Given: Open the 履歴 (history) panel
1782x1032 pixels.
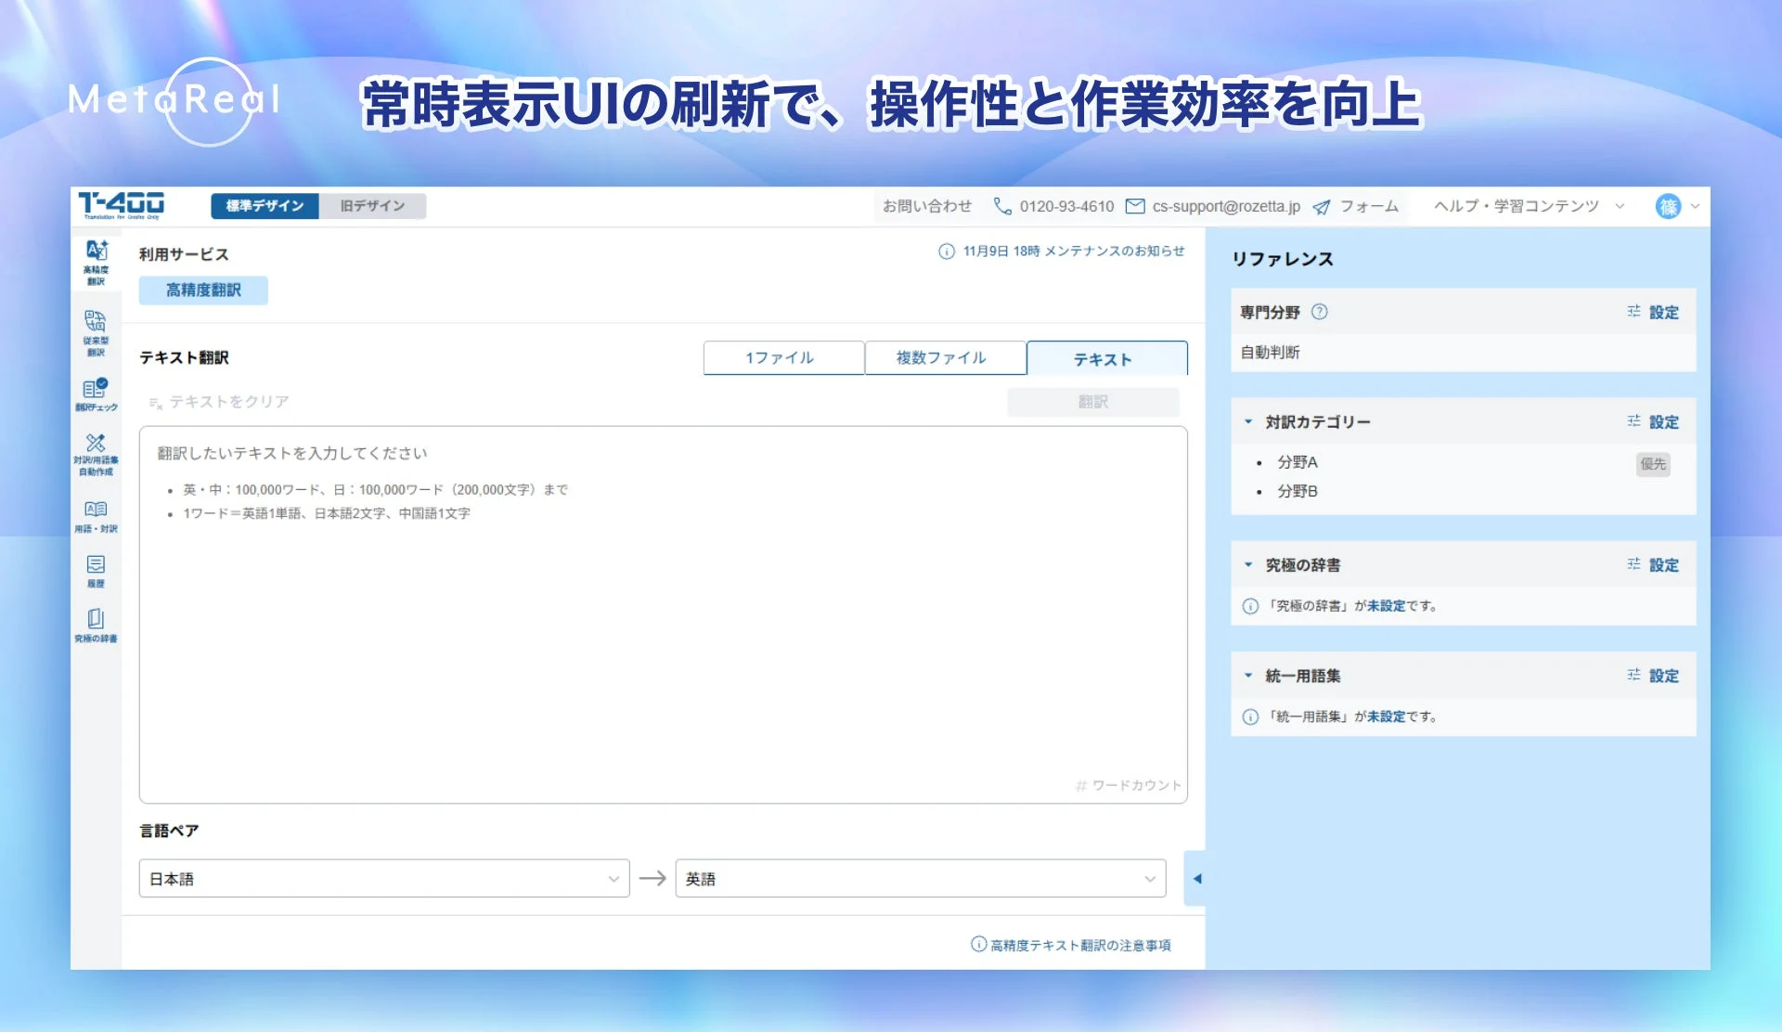Looking at the screenshot, I should click(97, 569).
